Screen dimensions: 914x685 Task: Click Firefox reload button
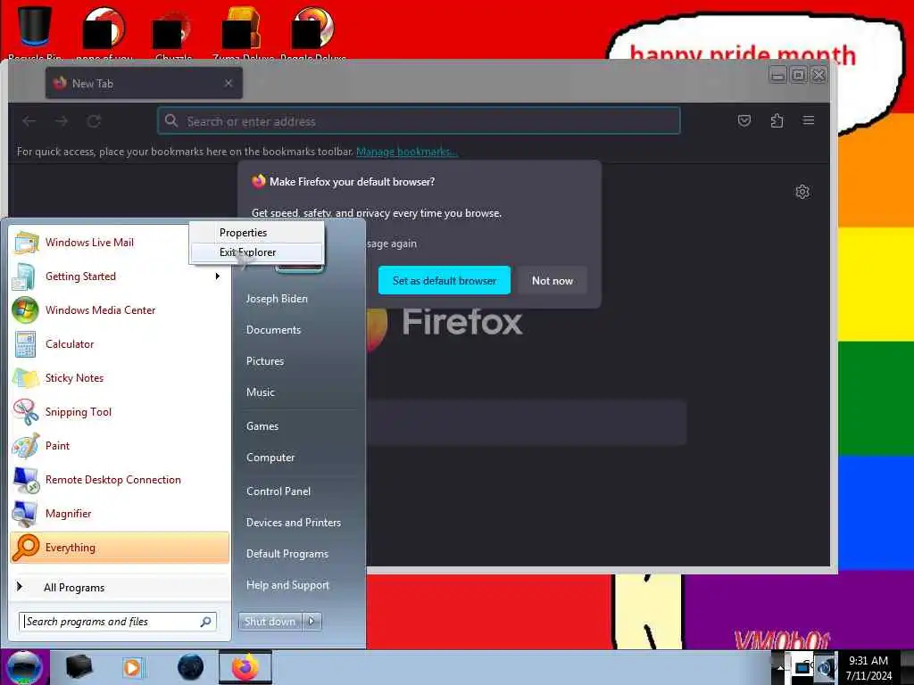point(94,121)
